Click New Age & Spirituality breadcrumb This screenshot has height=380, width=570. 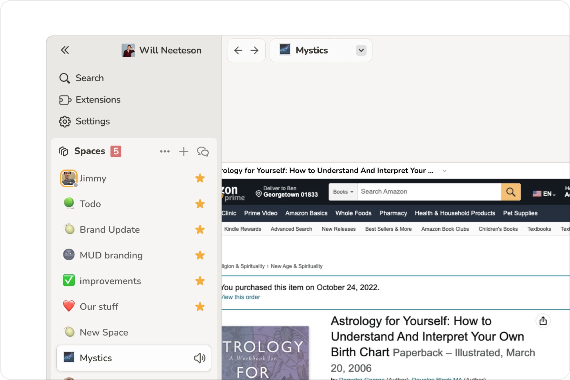coord(296,266)
